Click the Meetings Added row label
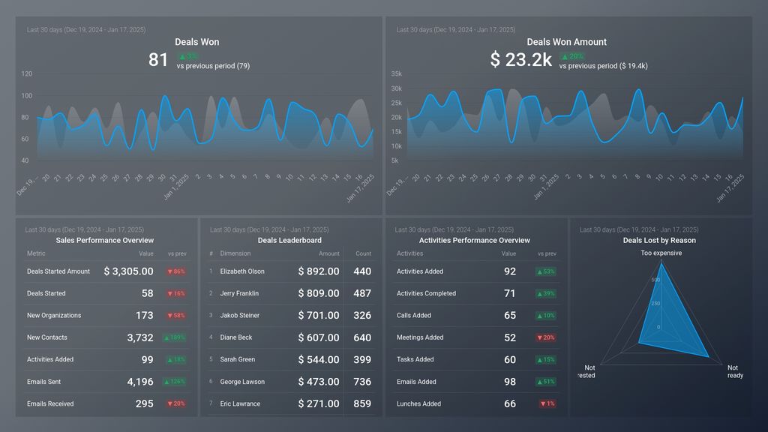The height and width of the screenshot is (432, 768). point(420,337)
